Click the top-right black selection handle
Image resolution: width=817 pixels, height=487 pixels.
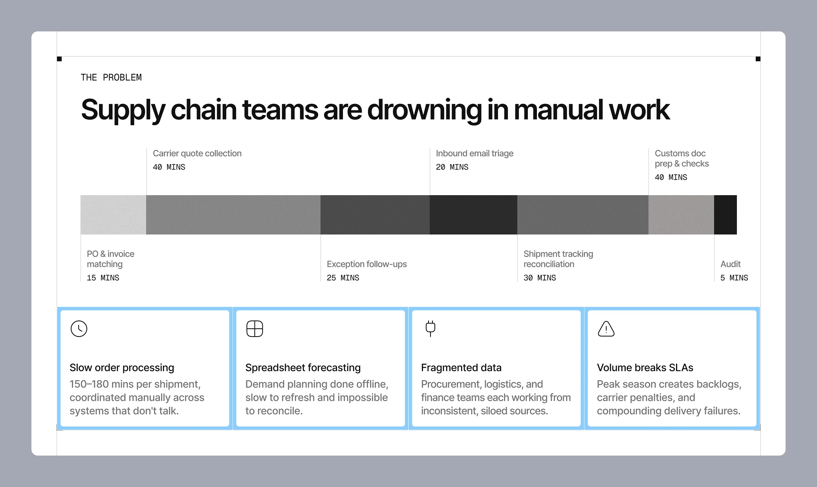(758, 59)
